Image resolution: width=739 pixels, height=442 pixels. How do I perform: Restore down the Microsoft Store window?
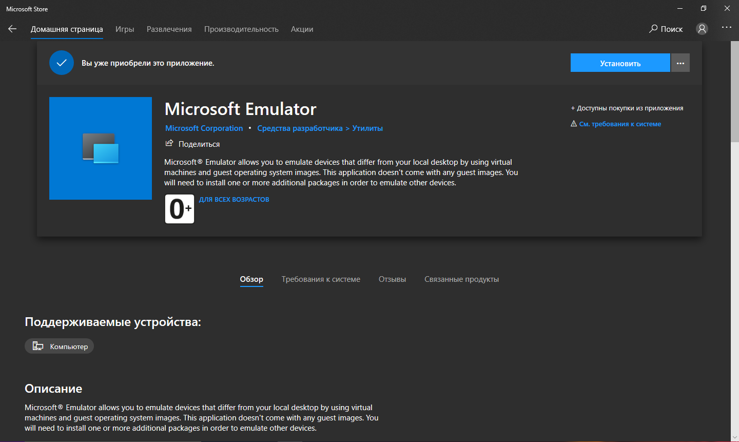(704, 8)
